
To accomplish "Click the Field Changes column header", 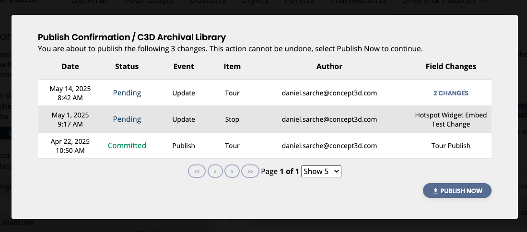I will pos(451,67).
